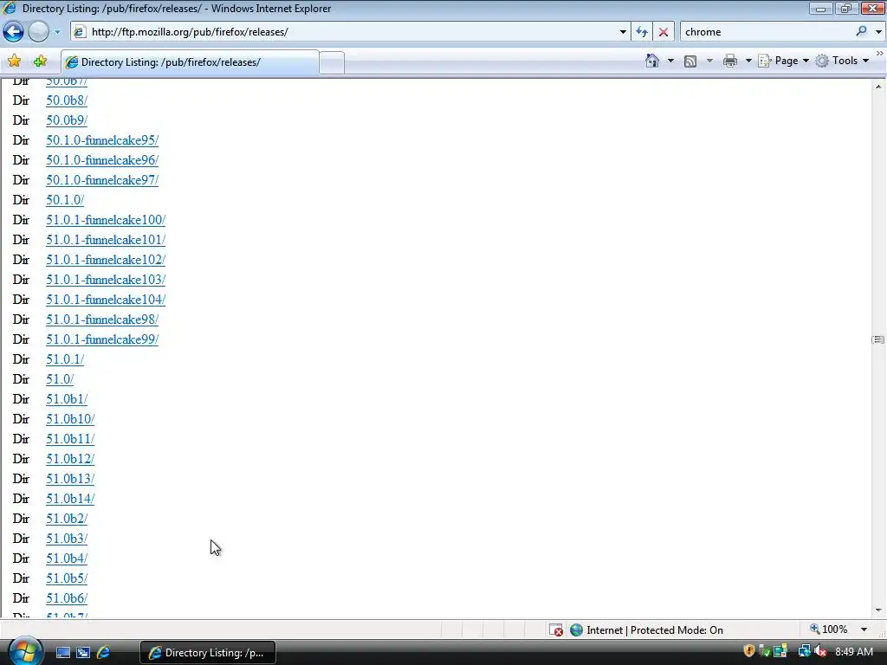This screenshot has height=665, width=887.
Task: Open the 51.0b13/ directory link
Action: point(70,478)
